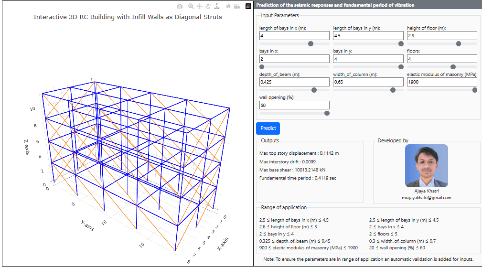Click the wall opening slider handle

[327, 113]
